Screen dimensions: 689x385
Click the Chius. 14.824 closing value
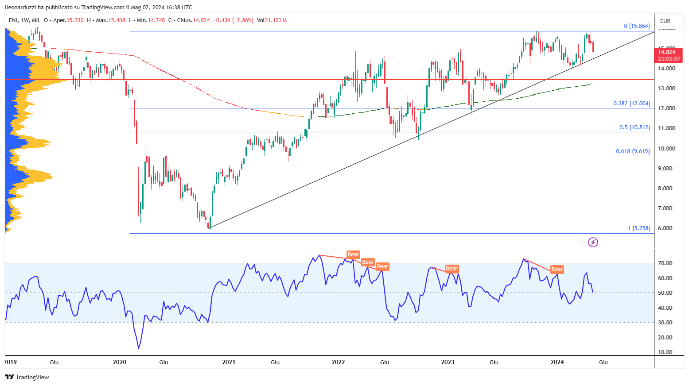pyautogui.click(x=189, y=20)
